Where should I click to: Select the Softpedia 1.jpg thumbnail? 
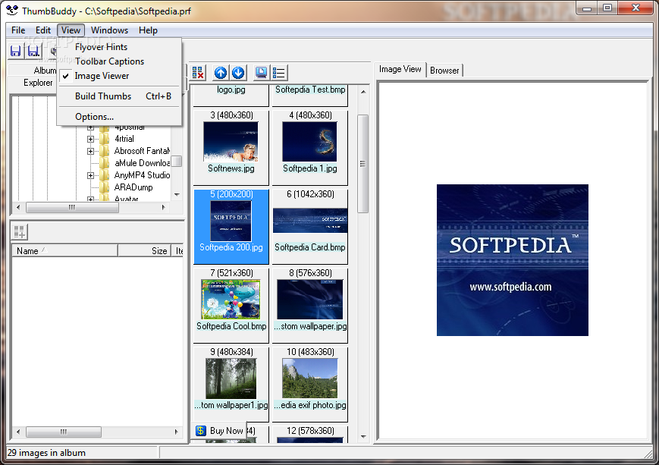tap(309, 148)
